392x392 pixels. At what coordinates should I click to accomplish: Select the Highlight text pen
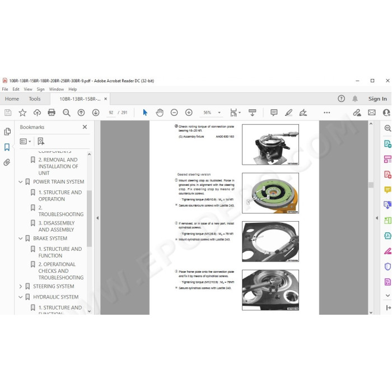[288, 113]
